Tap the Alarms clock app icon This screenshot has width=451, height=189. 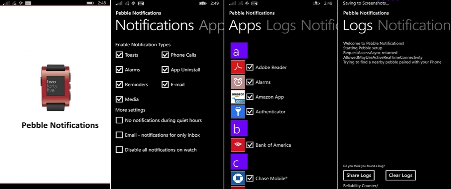pyautogui.click(x=238, y=82)
